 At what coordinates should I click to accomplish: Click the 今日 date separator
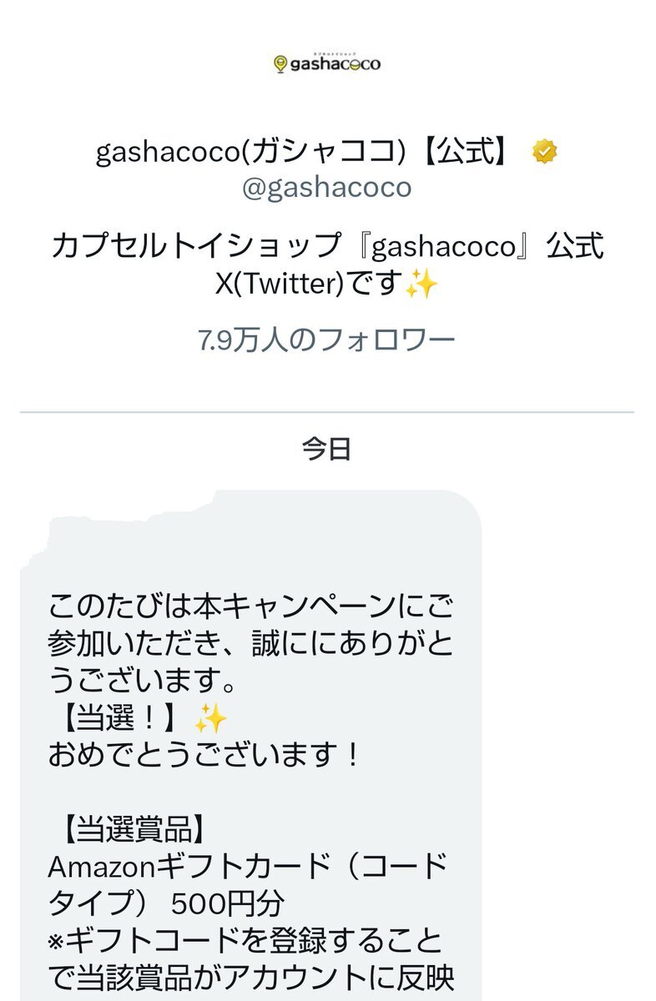click(x=327, y=449)
